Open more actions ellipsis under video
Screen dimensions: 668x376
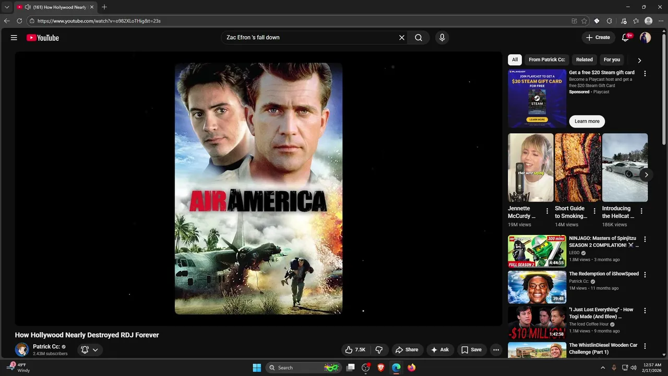[x=496, y=350]
